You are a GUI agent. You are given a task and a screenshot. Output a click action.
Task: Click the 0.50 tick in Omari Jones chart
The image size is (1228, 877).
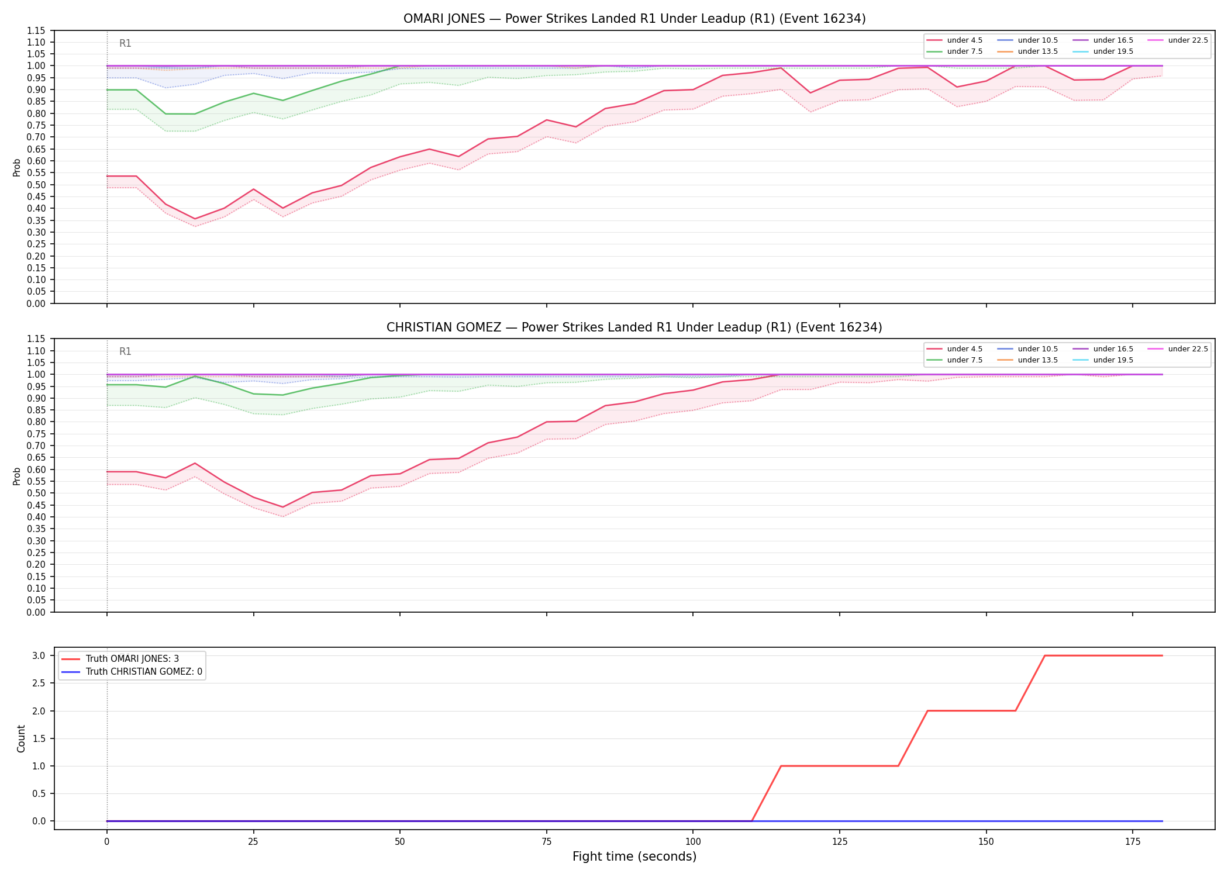36,185
